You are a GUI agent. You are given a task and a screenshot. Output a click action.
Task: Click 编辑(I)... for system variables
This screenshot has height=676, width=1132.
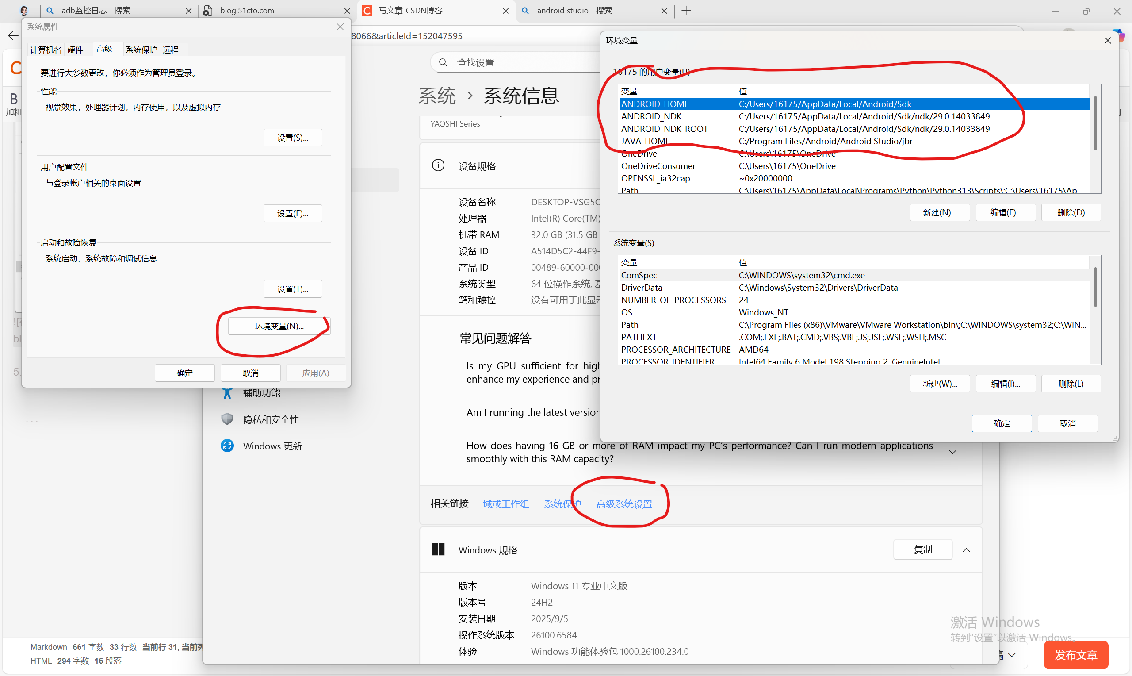(x=1006, y=384)
